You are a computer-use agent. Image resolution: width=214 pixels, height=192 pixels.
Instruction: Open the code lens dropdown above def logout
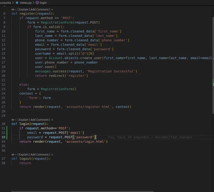14,155
